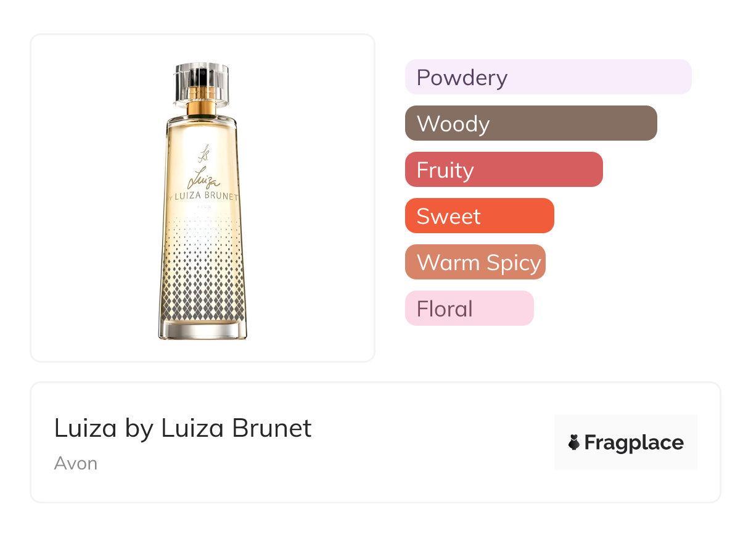Open the Luiza by Luiza Brunet title

coord(183,428)
